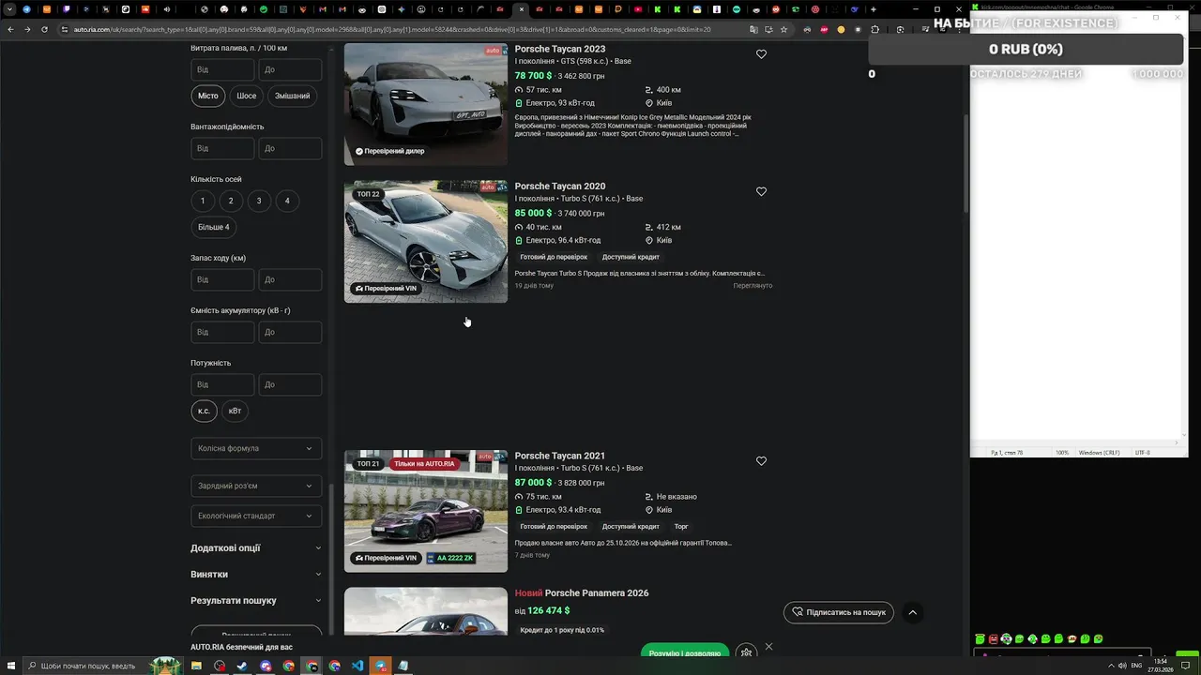Expand the Додаткові опції section
The height and width of the screenshot is (675, 1201).
[x=256, y=548]
